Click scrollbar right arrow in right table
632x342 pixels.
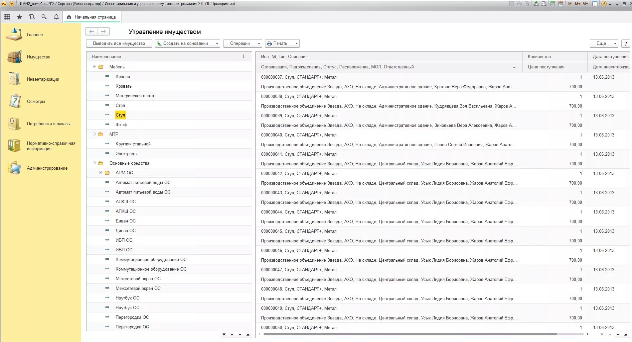click(x=588, y=334)
